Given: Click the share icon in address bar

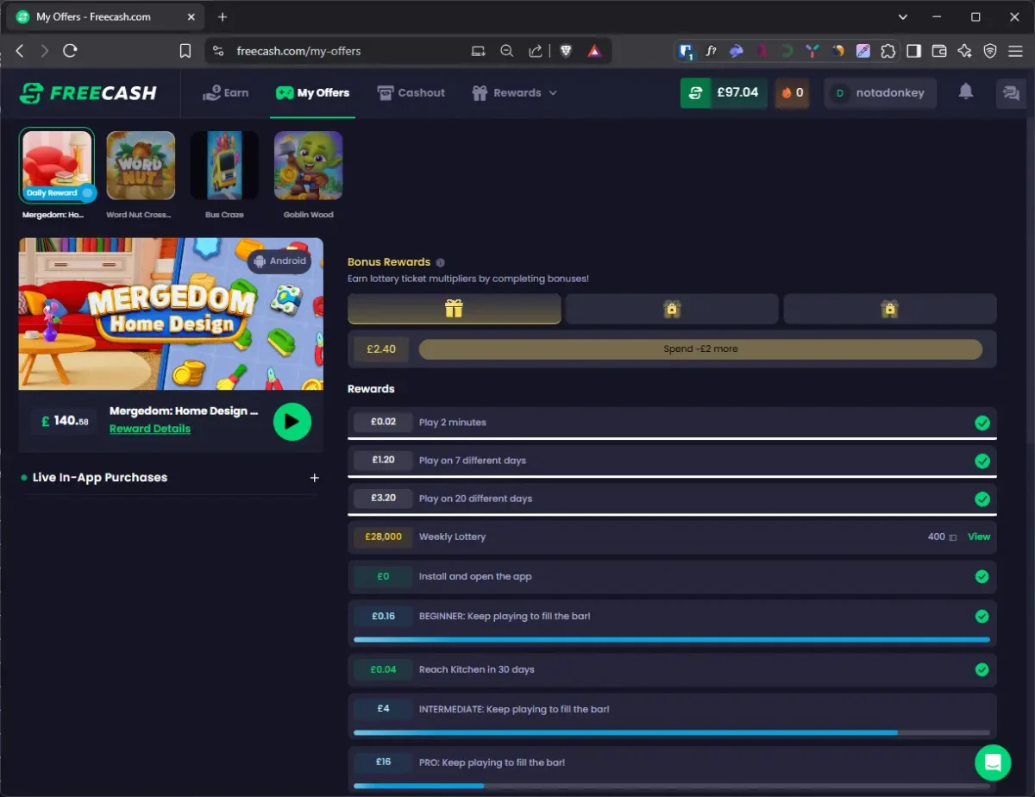Looking at the screenshot, I should (536, 51).
